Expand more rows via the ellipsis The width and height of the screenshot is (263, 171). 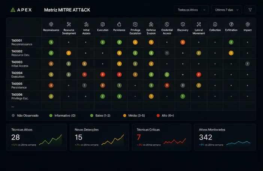[x=13, y=107]
